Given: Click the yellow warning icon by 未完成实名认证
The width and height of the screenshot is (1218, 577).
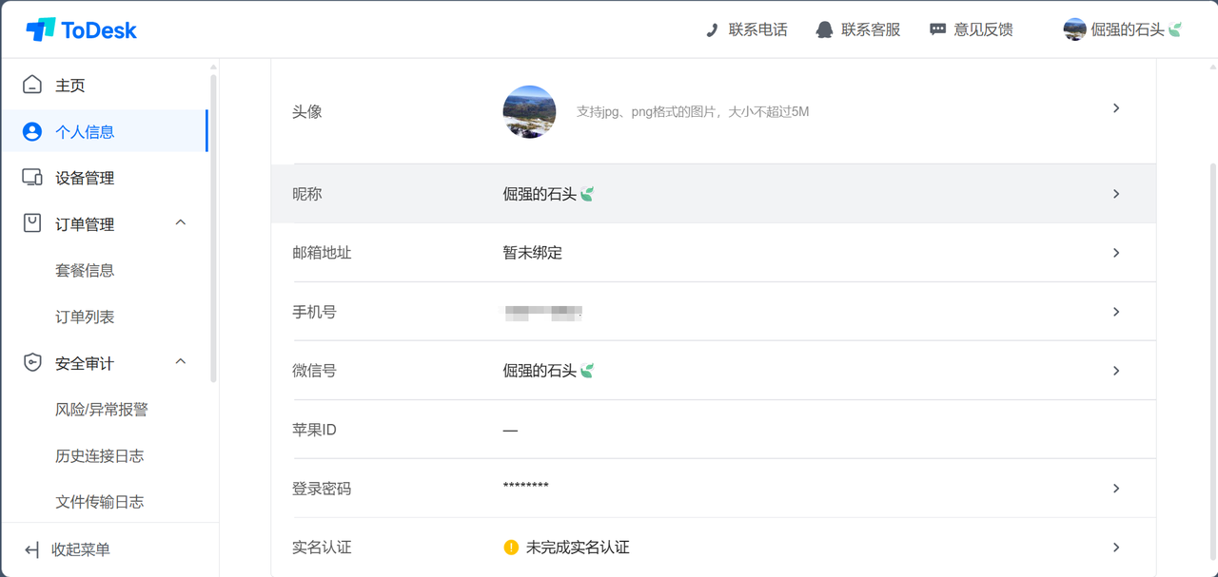Looking at the screenshot, I should coord(511,548).
